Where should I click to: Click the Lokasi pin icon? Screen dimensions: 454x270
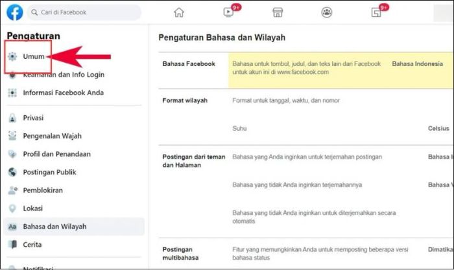(12, 208)
